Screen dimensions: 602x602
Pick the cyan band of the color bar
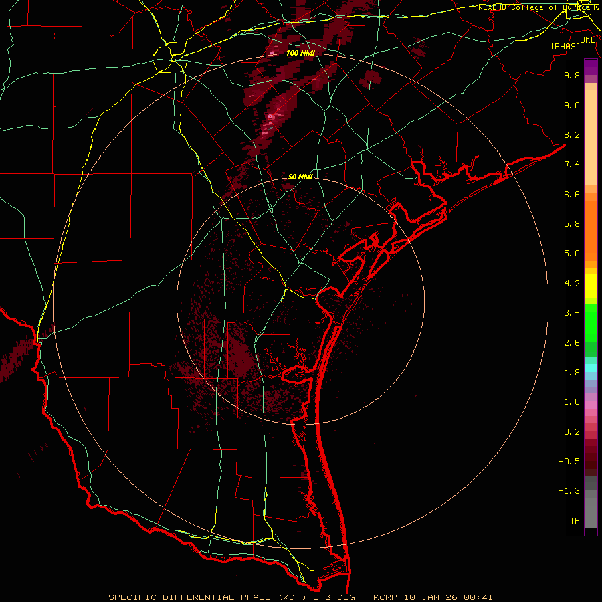click(591, 368)
